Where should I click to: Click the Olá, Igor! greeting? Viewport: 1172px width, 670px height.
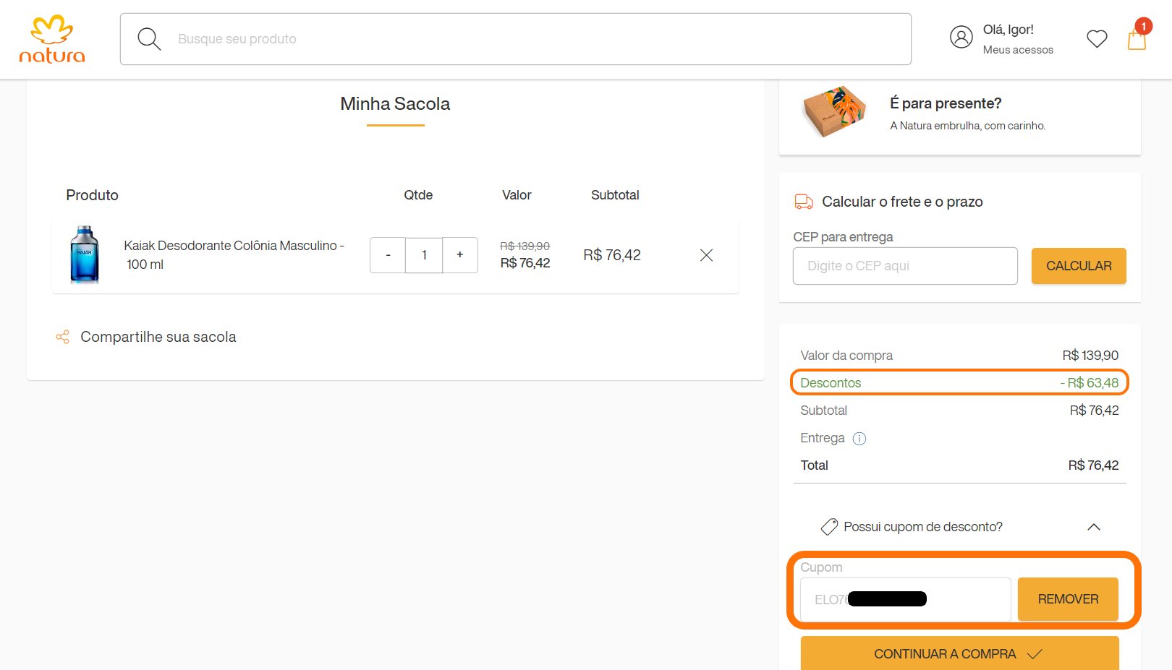coord(1008,30)
